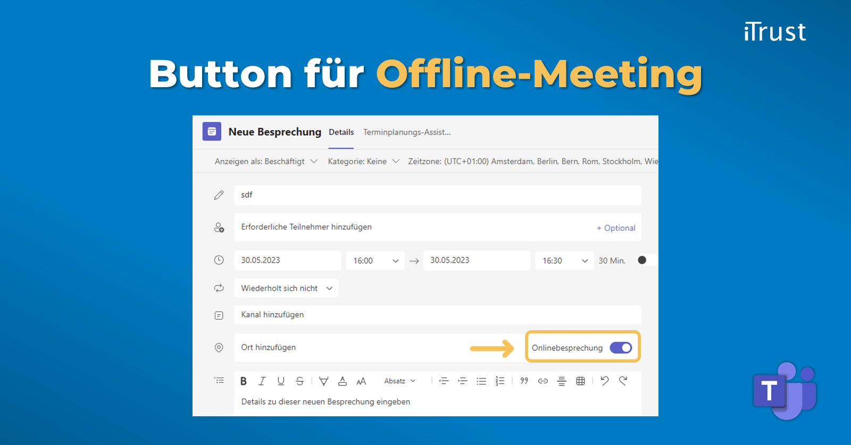Insert quote block
851x445 pixels.
(x=524, y=381)
